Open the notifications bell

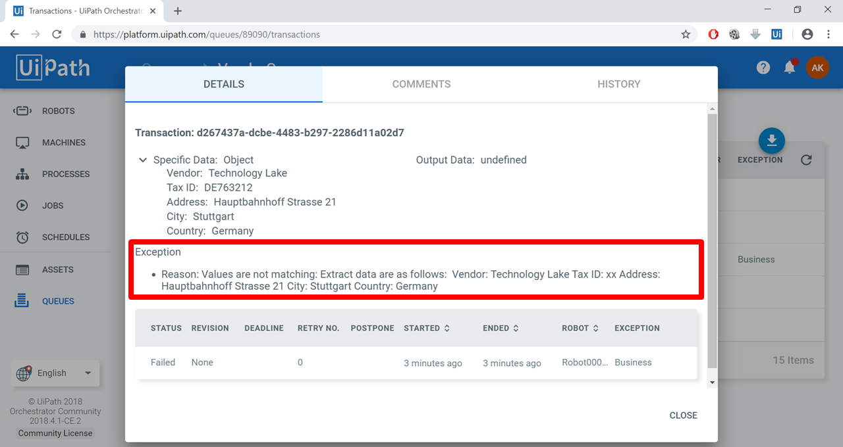click(790, 67)
